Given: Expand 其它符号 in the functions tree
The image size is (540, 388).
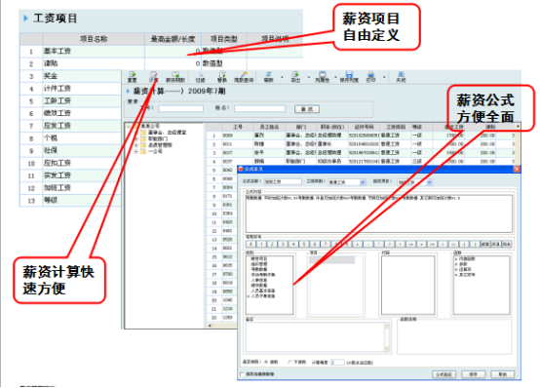Looking at the screenshot, I should click(456, 275).
